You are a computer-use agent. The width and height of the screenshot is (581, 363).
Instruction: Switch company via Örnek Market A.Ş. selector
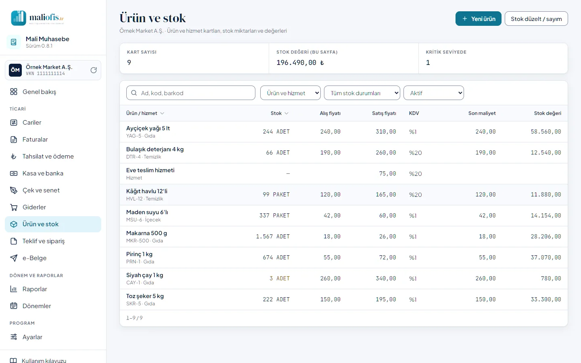click(x=53, y=70)
